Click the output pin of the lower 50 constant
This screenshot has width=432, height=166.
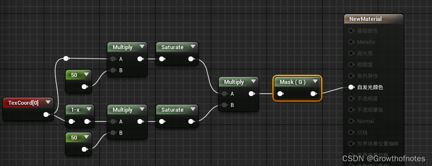coord(84,149)
